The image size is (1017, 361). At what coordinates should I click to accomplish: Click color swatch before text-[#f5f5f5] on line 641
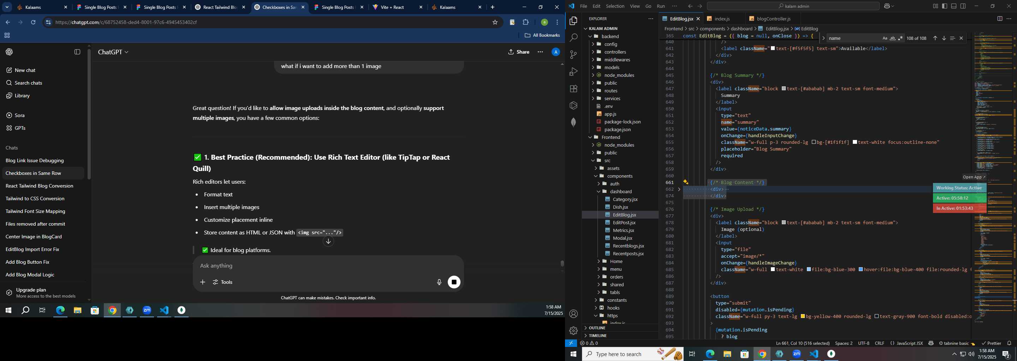point(773,49)
